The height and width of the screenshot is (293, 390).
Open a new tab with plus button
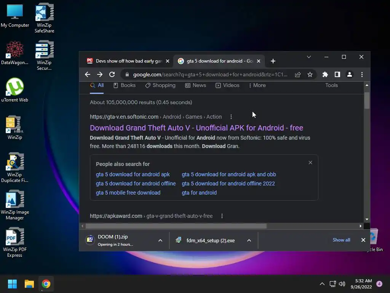[273, 61]
